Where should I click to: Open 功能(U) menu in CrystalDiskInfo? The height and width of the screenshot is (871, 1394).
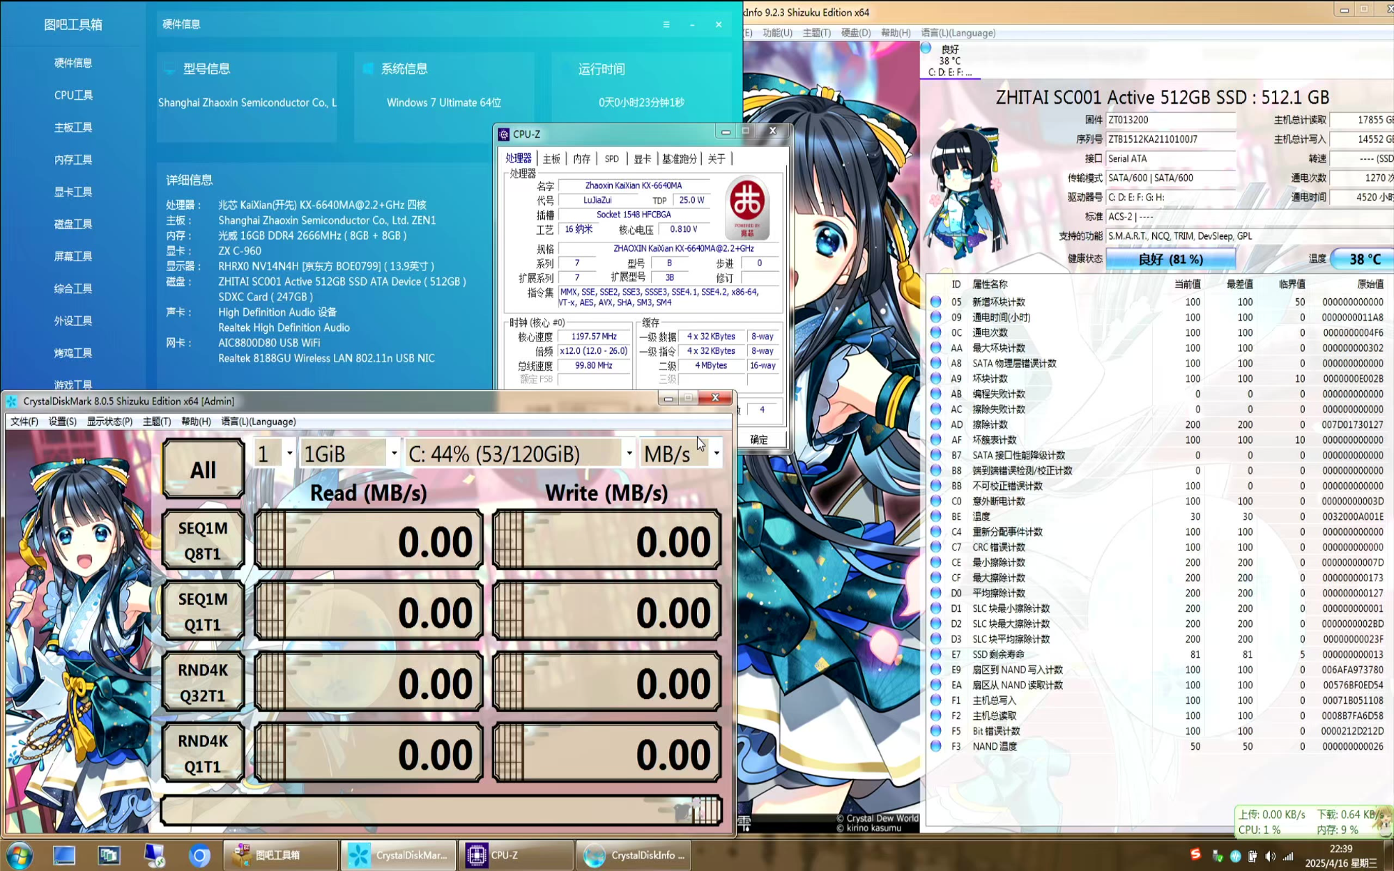tap(777, 33)
